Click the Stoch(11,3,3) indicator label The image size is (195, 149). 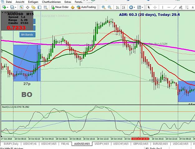point(16,107)
